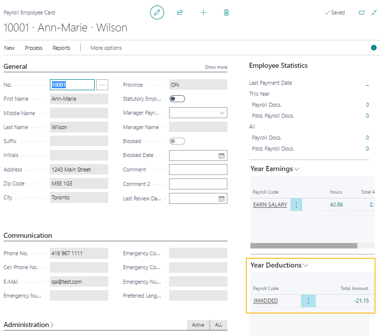
Task: Click the EARN SALARY payroll code link
Action: coord(270,204)
